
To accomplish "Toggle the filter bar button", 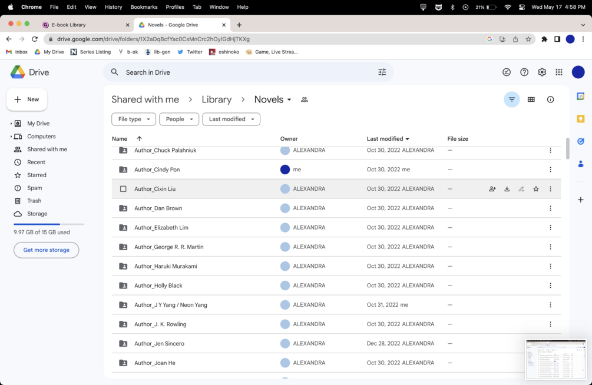I will pyautogui.click(x=512, y=99).
